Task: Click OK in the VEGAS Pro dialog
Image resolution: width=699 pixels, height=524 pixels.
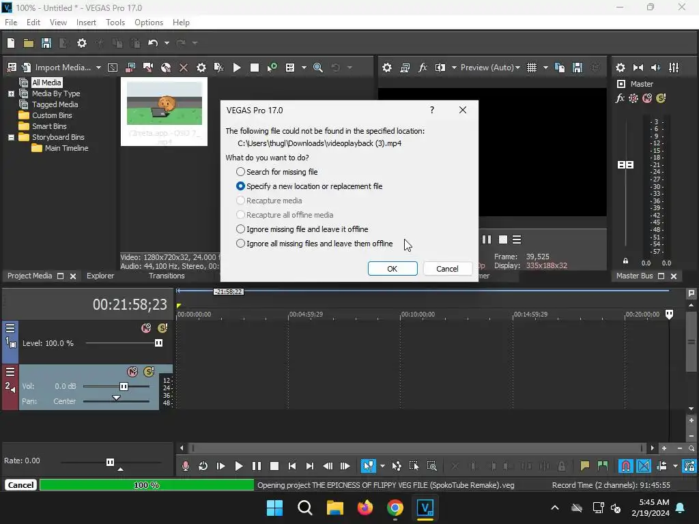Action: pyautogui.click(x=393, y=269)
